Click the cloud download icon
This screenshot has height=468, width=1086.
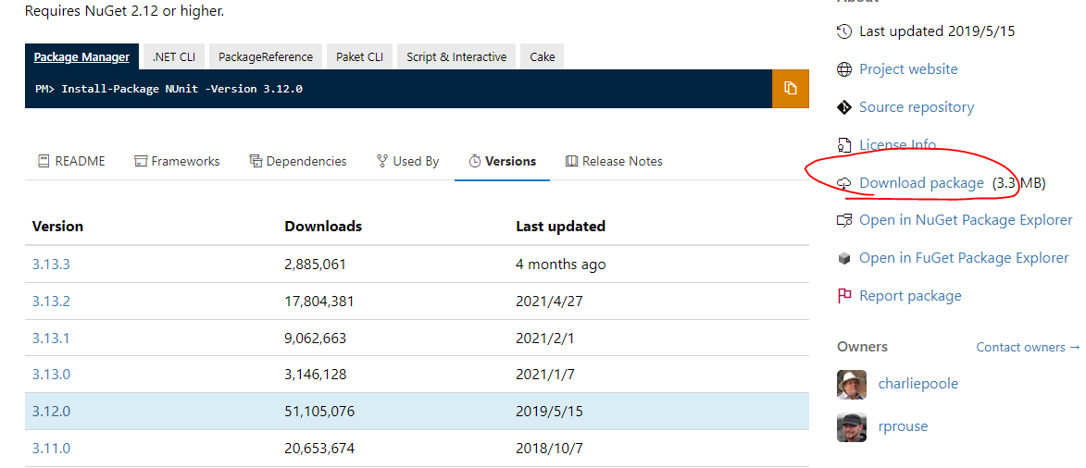coord(843,184)
